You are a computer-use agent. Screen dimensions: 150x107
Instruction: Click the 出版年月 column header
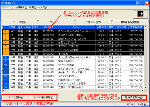click(101, 27)
